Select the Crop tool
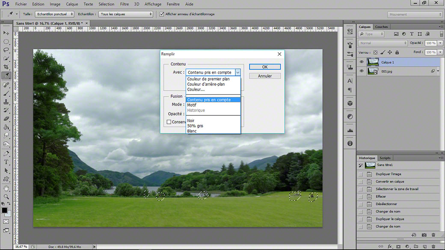This screenshot has height=250, width=445. tap(6, 67)
